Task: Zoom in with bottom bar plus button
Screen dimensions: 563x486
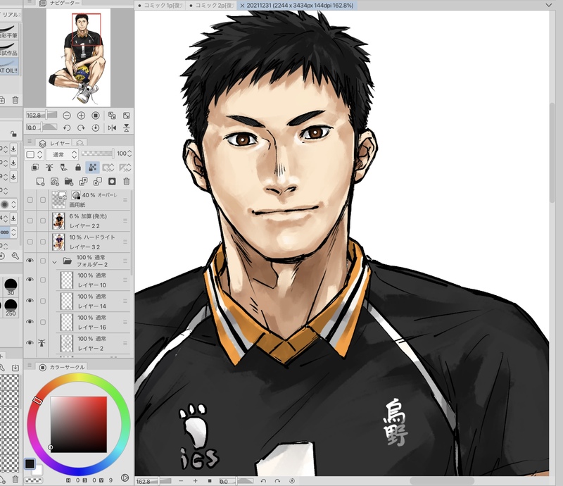Action: tap(195, 481)
